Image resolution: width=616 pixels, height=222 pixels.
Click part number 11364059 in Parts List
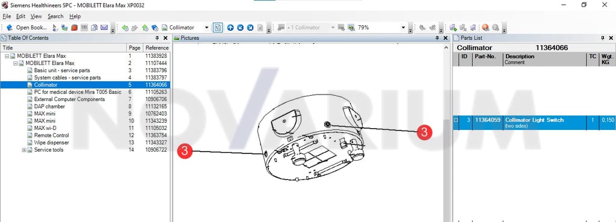click(487, 120)
